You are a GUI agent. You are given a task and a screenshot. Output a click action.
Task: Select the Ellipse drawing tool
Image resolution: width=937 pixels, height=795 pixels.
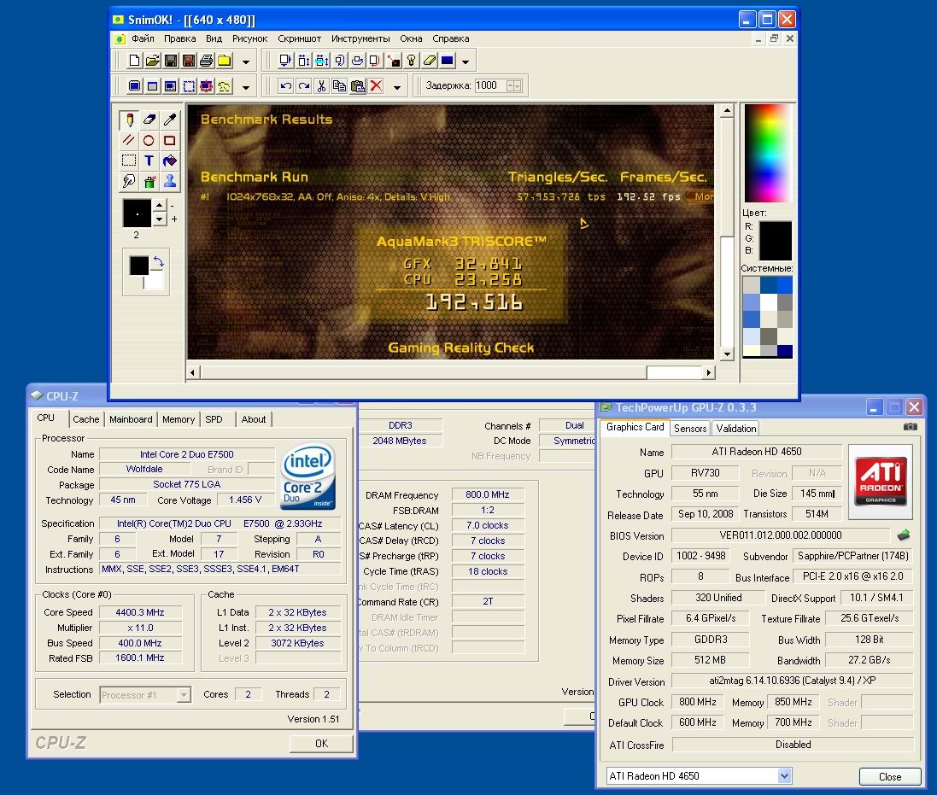(149, 140)
